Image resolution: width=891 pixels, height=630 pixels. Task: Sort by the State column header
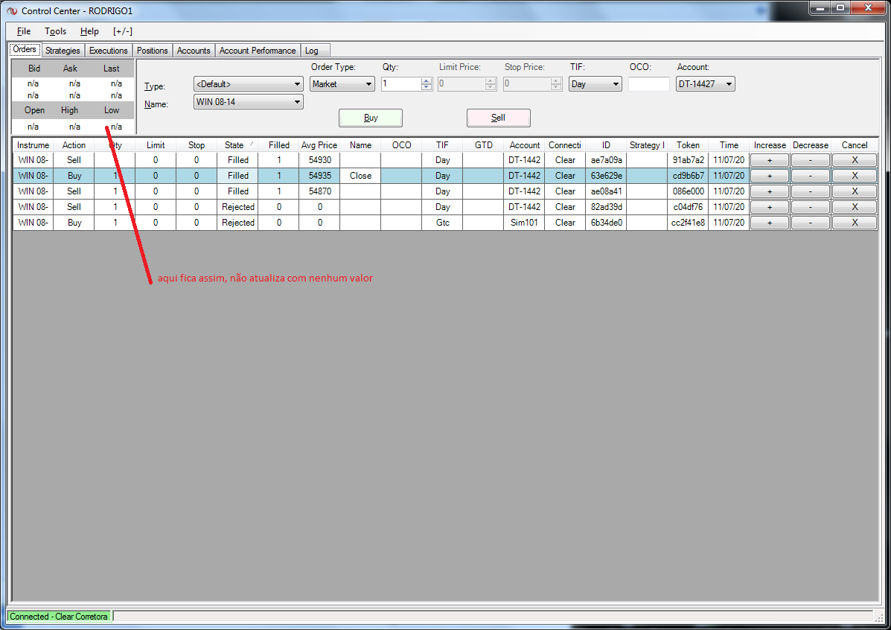click(x=237, y=145)
